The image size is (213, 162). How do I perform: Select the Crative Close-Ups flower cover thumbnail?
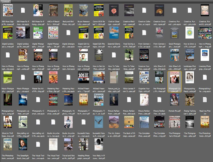coord(114,10)
